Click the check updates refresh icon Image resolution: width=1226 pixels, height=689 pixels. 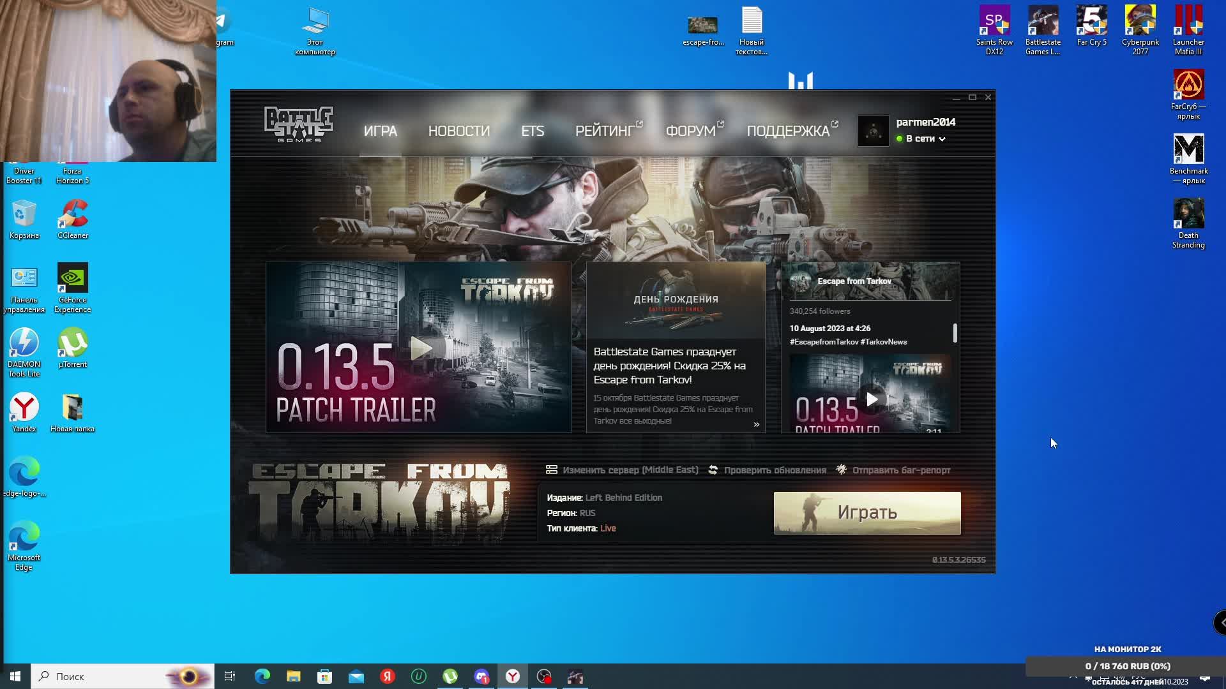point(713,470)
